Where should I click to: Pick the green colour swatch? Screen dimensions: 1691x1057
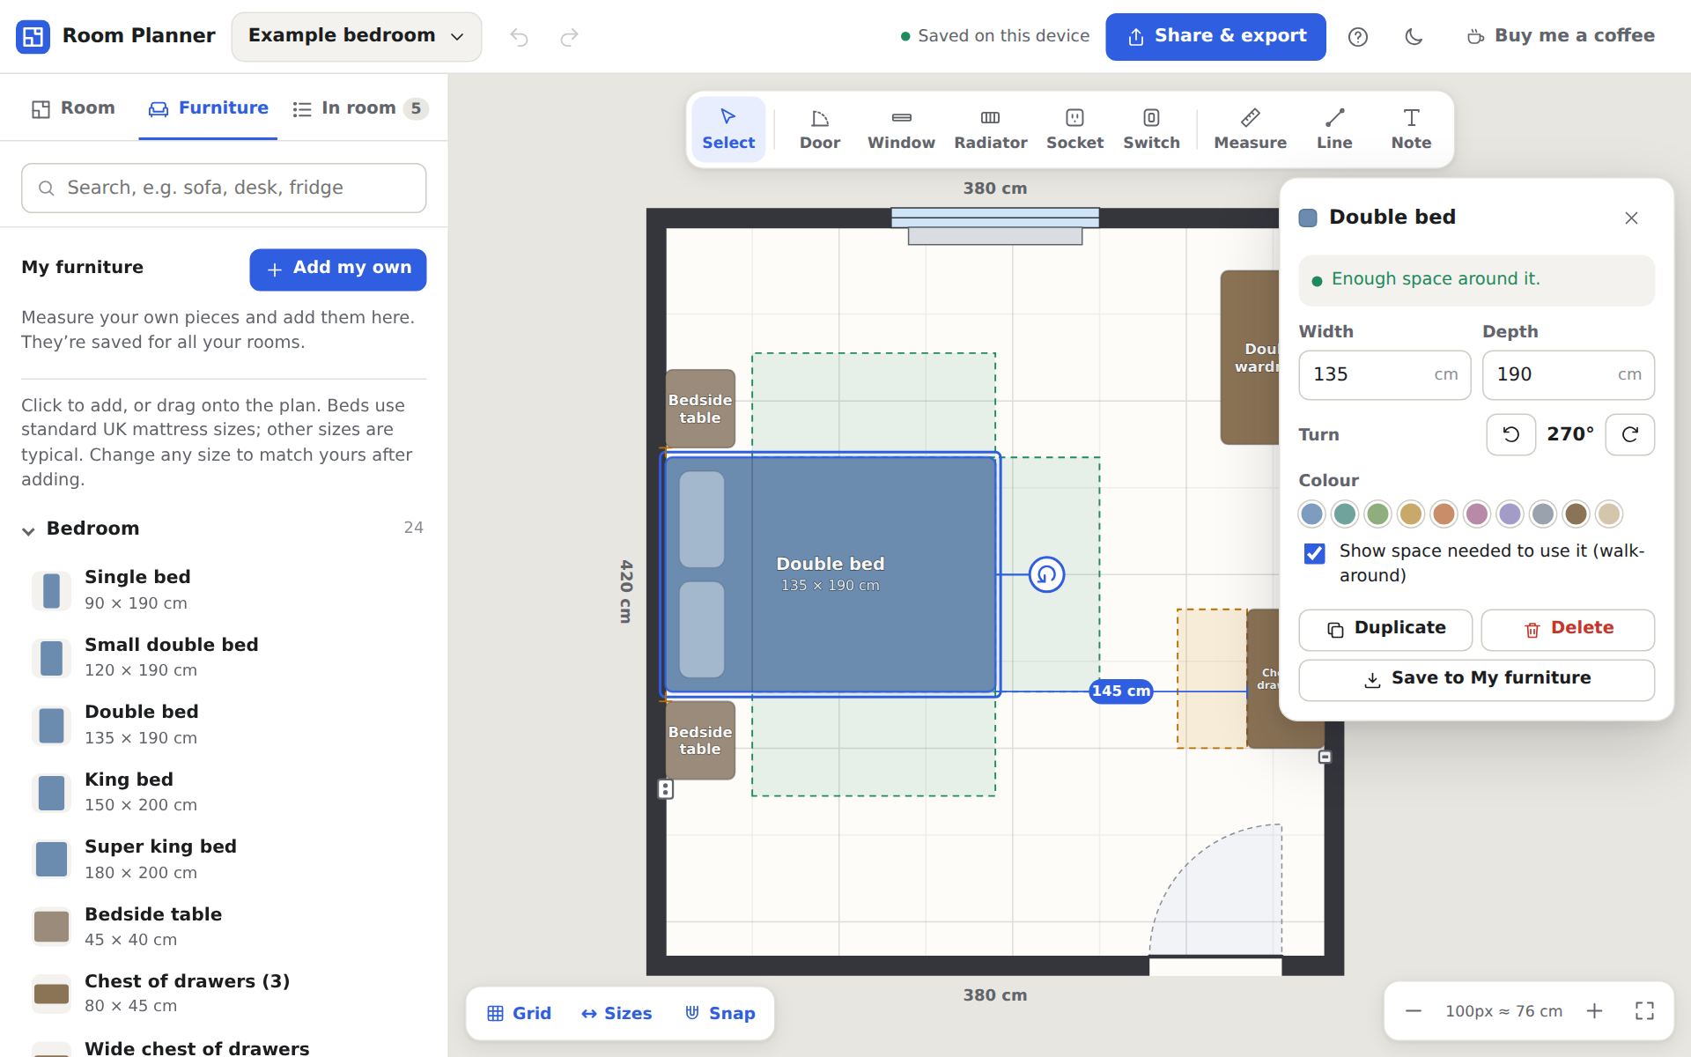(1377, 514)
